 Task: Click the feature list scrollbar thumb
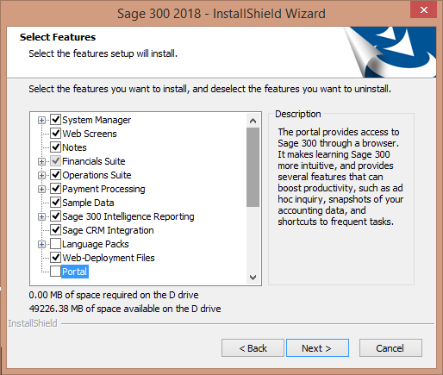pyautogui.click(x=253, y=167)
